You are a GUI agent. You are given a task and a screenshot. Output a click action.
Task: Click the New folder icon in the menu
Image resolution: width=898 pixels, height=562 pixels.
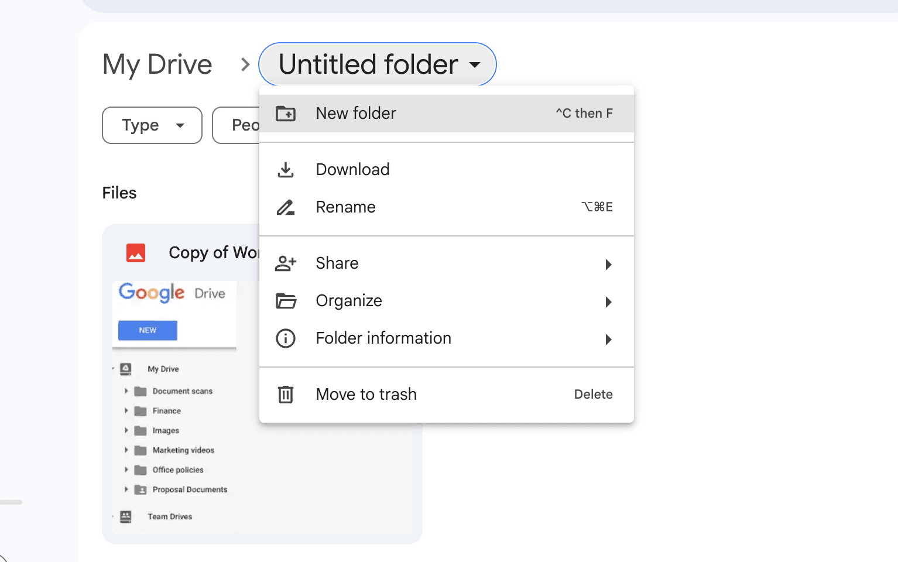pyautogui.click(x=286, y=114)
